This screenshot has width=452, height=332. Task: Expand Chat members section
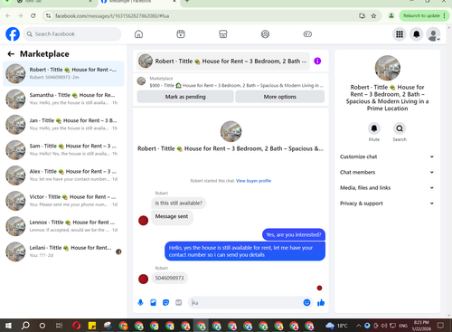[387, 172]
